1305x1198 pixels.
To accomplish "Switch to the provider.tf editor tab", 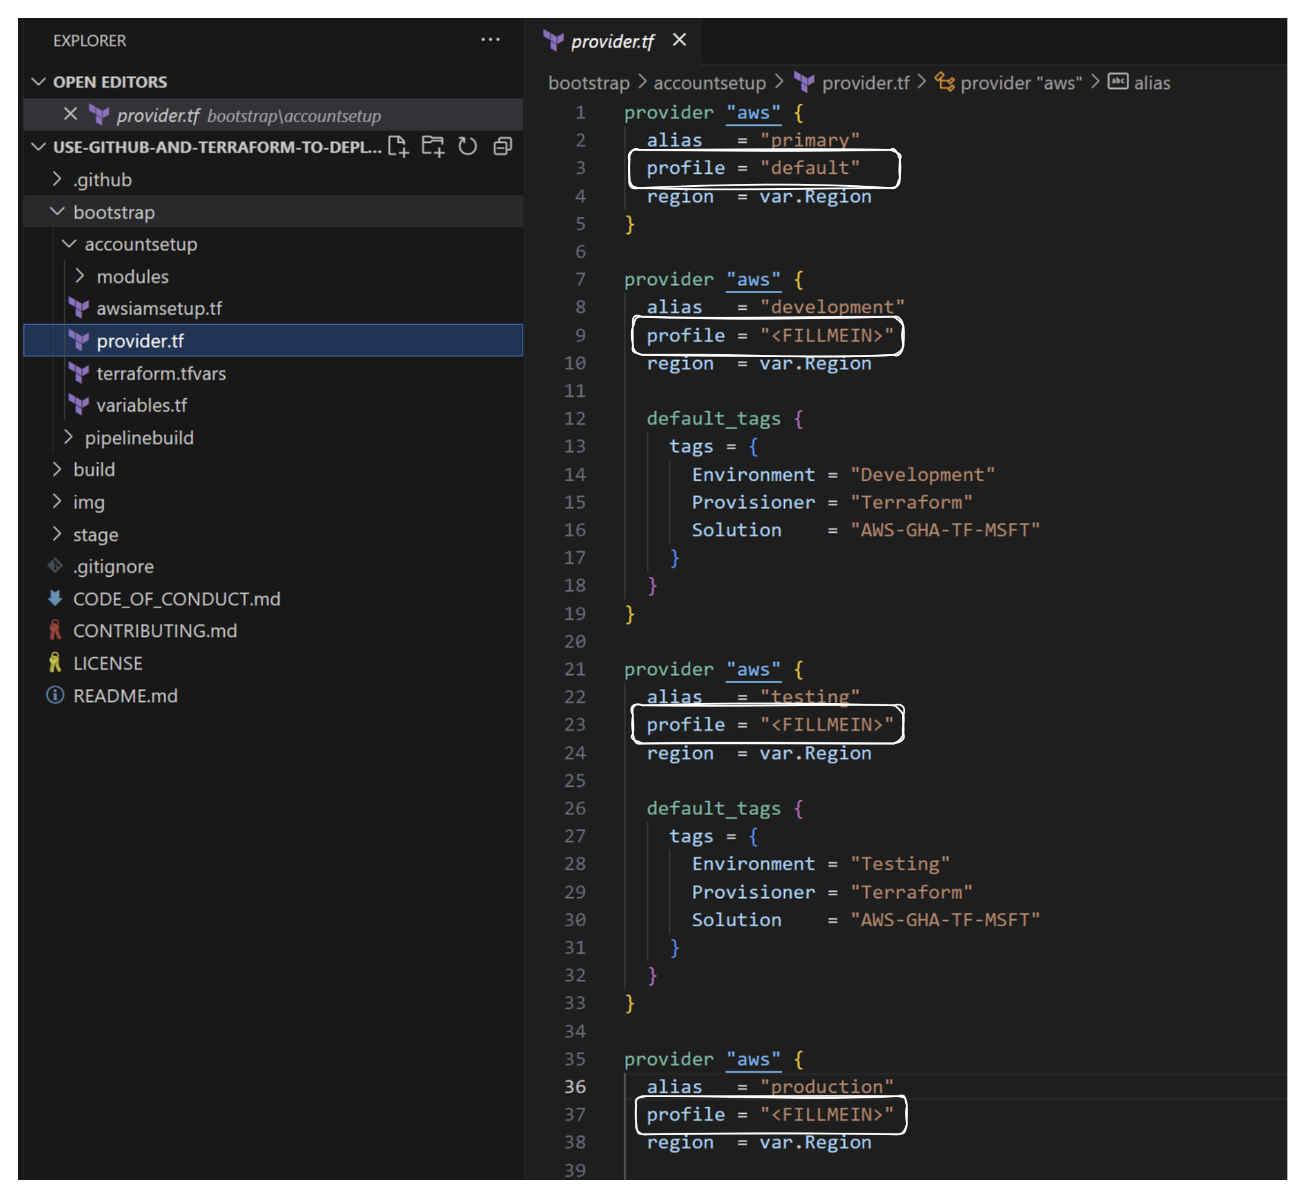I will pyautogui.click(x=612, y=40).
